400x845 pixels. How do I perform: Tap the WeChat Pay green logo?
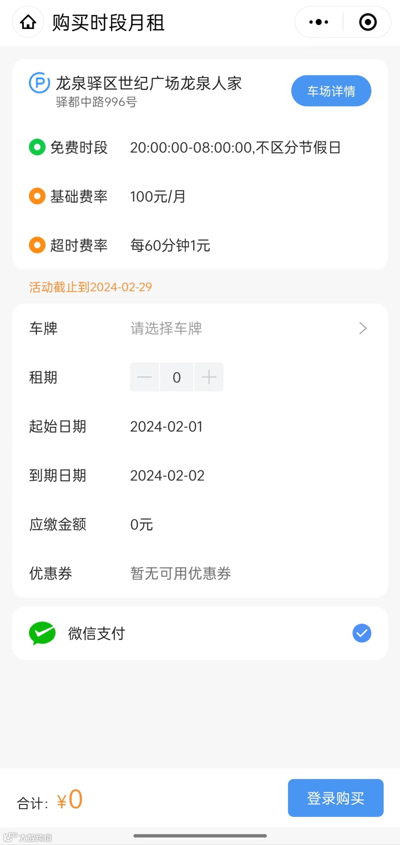click(x=42, y=633)
